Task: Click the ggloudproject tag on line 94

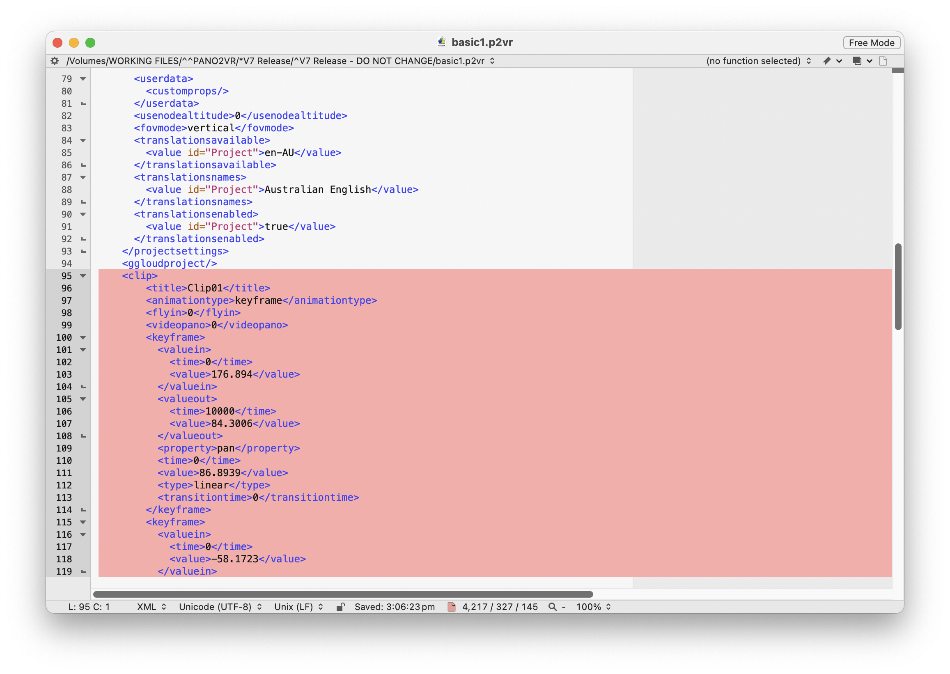Action: point(169,264)
